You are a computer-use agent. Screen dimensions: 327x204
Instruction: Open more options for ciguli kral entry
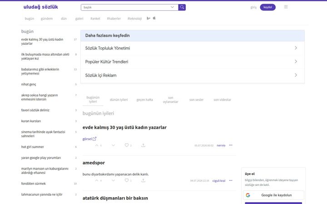pyautogui.click(x=231, y=180)
